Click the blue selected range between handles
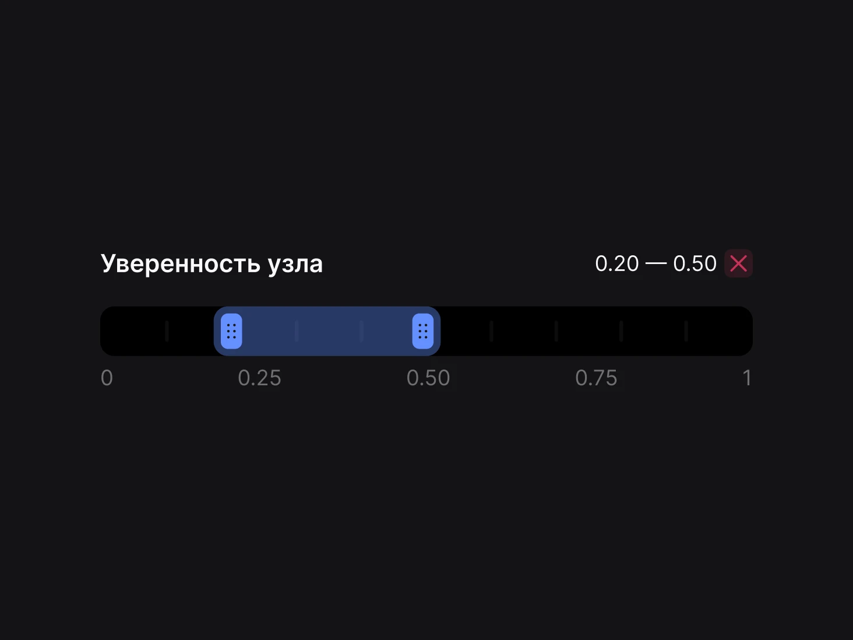853x640 pixels. pos(327,331)
